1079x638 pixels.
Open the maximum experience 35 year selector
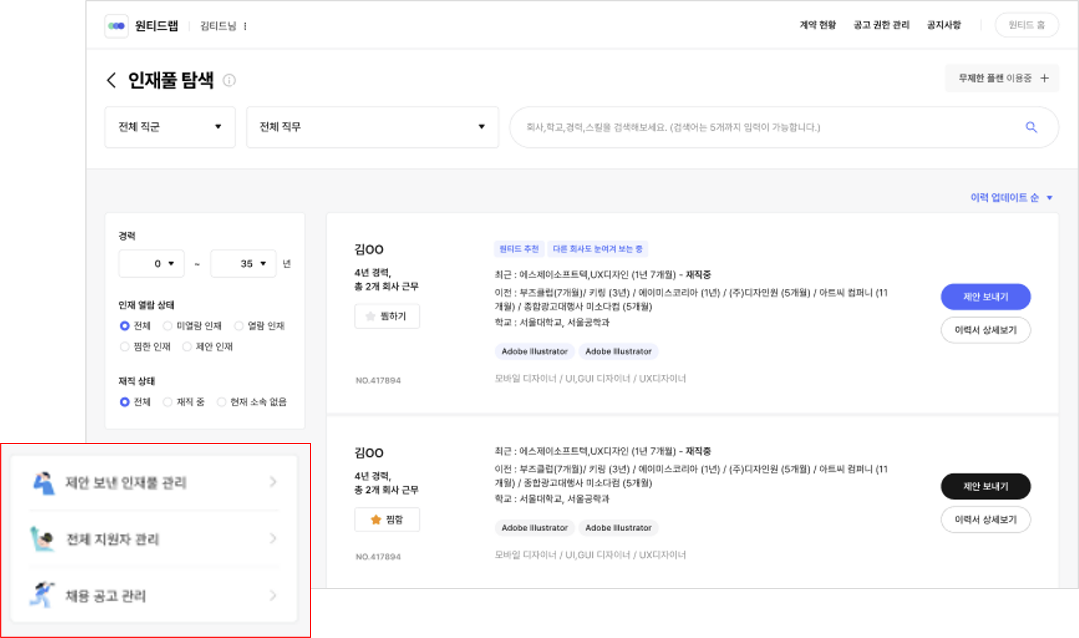[243, 263]
